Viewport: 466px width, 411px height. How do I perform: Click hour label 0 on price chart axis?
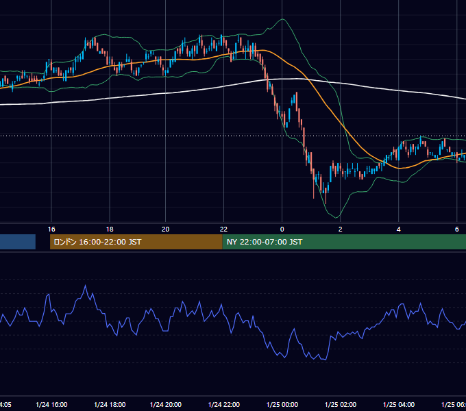(282, 229)
